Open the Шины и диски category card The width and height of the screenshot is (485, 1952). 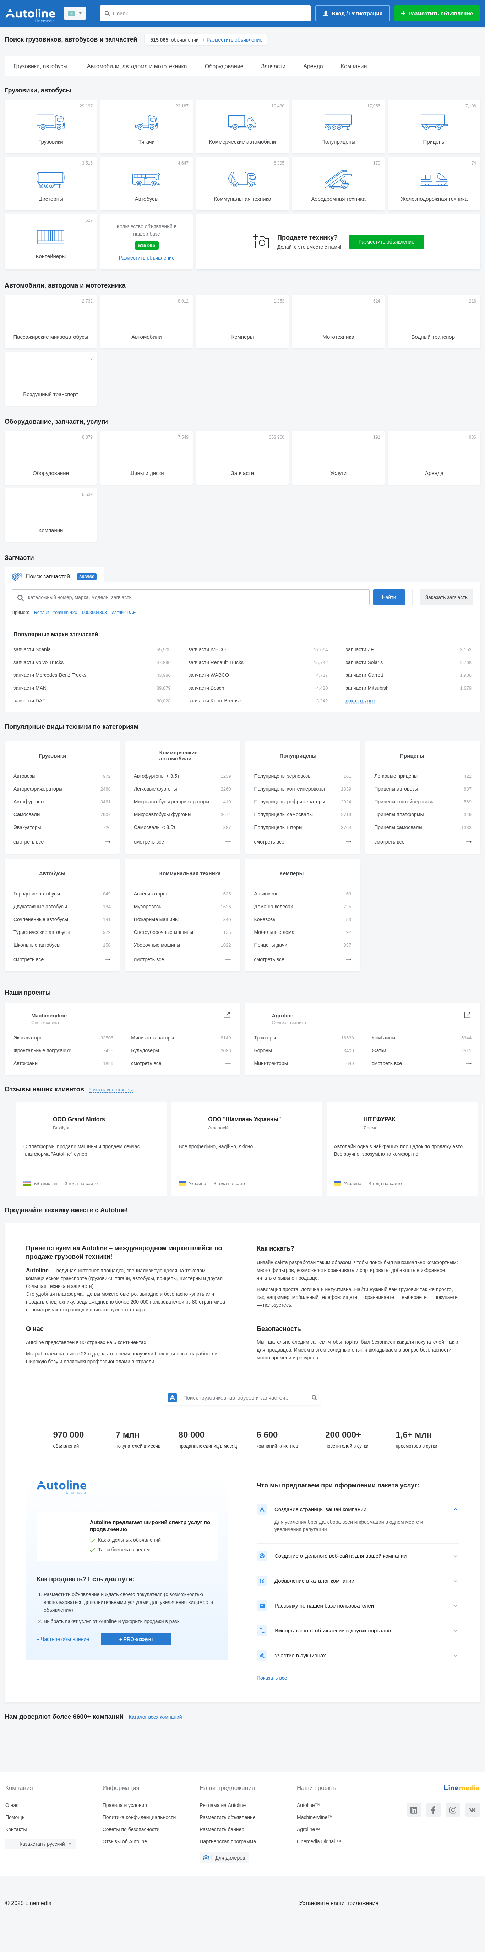147,458
